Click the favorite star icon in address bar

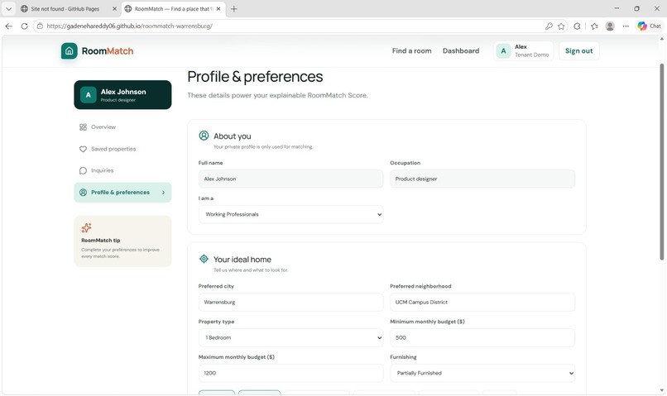(x=561, y=26)
